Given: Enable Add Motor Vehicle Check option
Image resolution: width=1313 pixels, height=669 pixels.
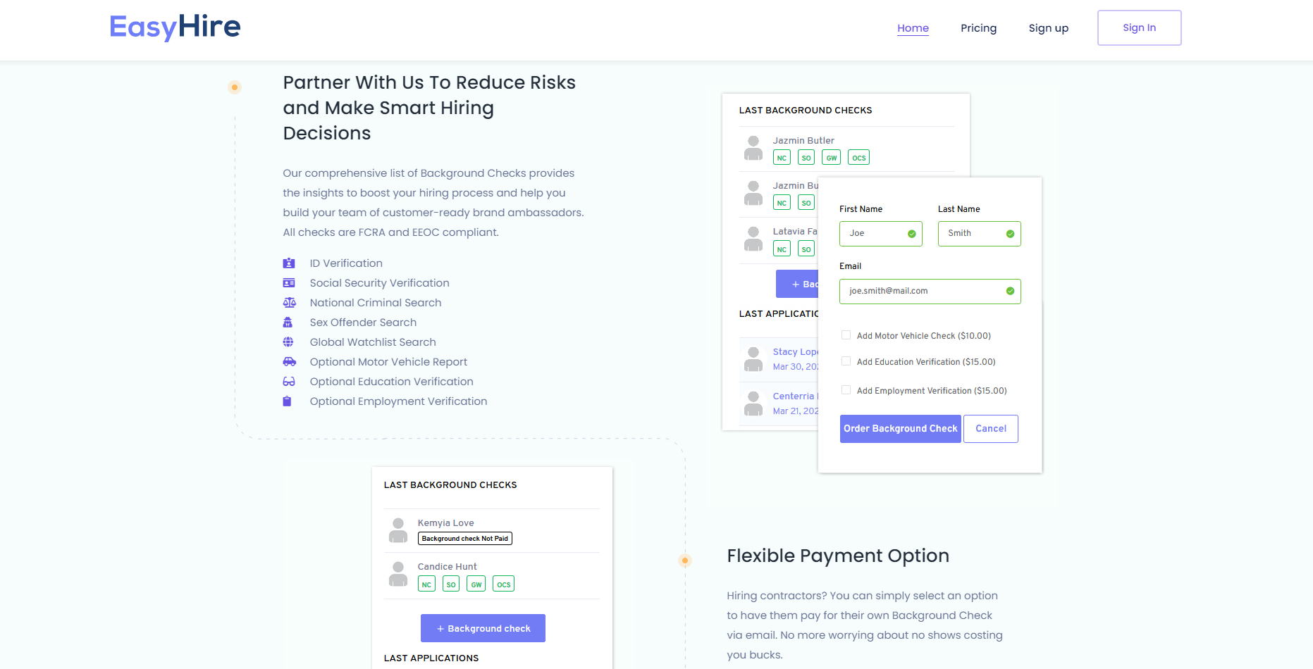Looking at the screenshot, I should (x=846, y=335).
